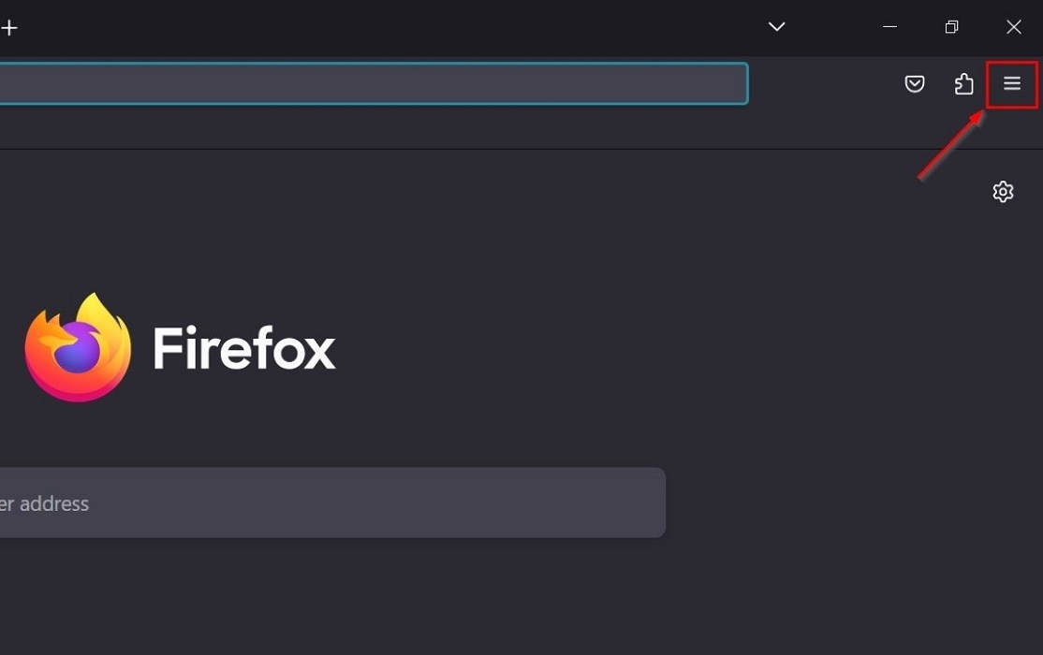Select the Pocket save icon in the toolbar
This screenshot has height=655, width=1043.
tap(915, 83)
